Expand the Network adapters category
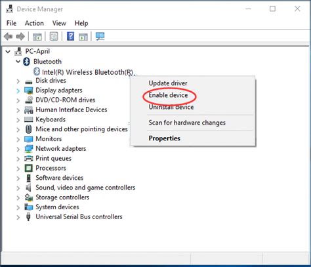The width and height of the screenshot is (311, 267). click(x=18, y=149)
